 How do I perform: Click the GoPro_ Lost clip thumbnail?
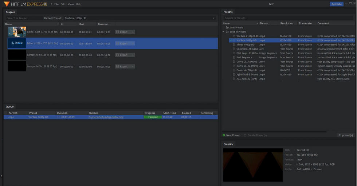(17, 32)
